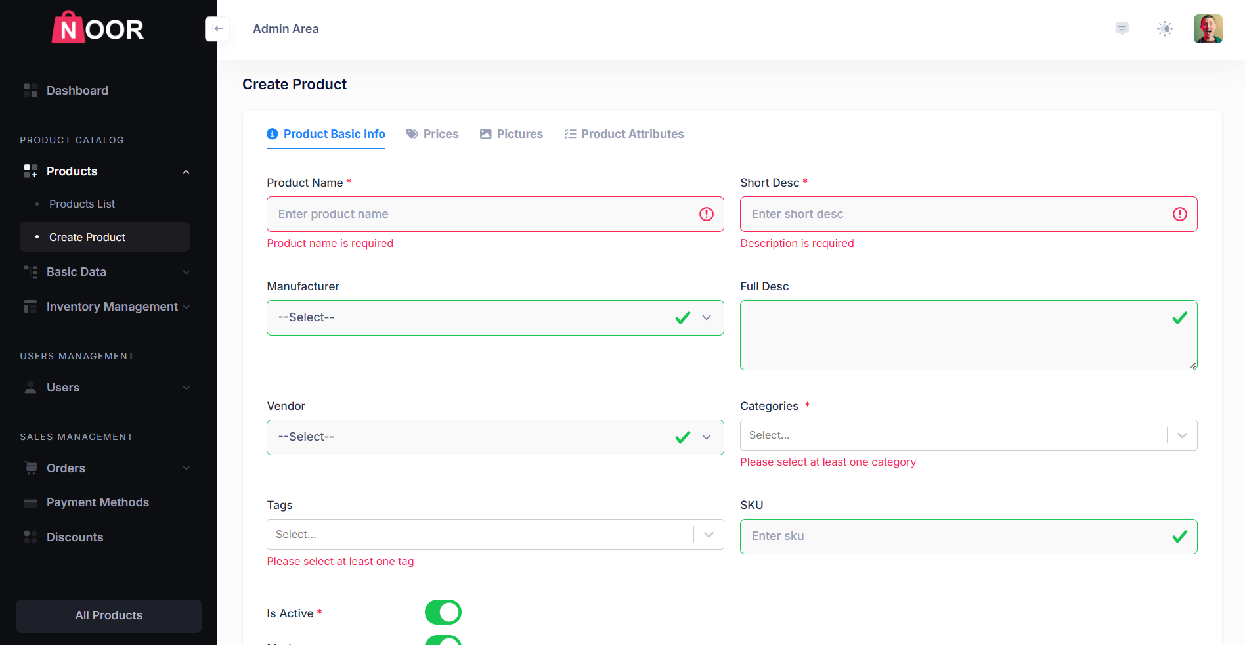Screen dimensions: 1245x645
Task: Open the Products List link
Action: coord(82,204)
